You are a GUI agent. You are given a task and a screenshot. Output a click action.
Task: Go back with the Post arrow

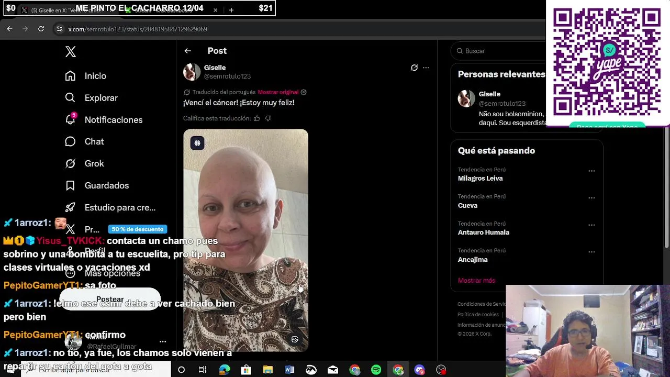pos(187,51)
